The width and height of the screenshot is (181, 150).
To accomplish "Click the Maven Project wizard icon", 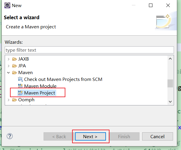I will click(x=20, y=93).
